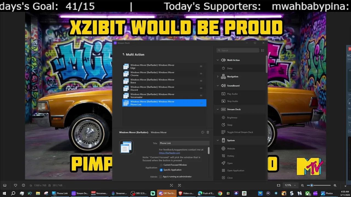Click the Navigation category icon
351x197 pixels.
(x=223, y=77)
